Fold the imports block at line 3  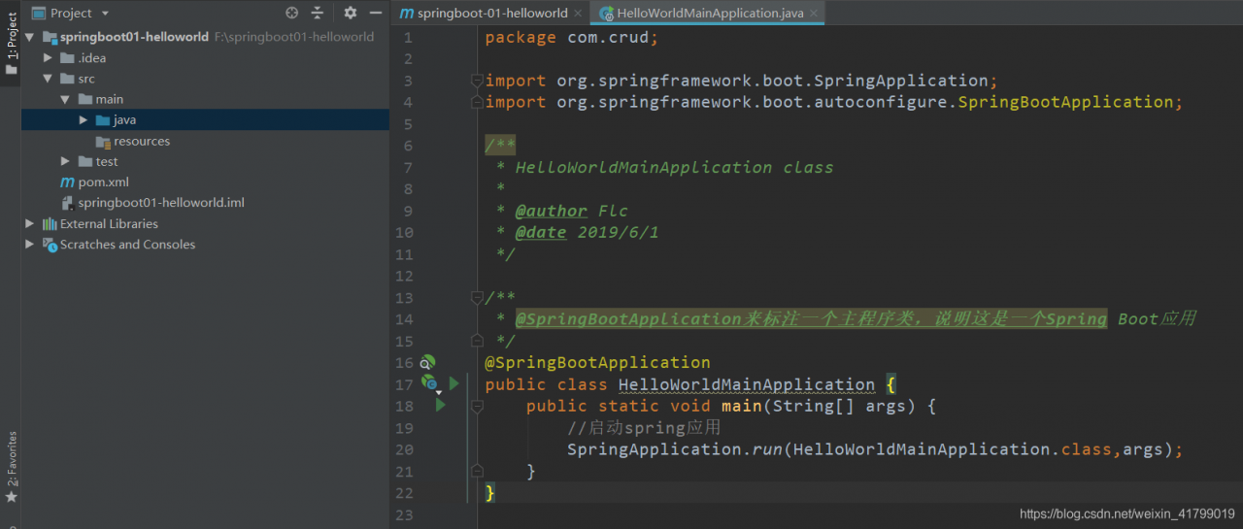(x=476, y=80)
